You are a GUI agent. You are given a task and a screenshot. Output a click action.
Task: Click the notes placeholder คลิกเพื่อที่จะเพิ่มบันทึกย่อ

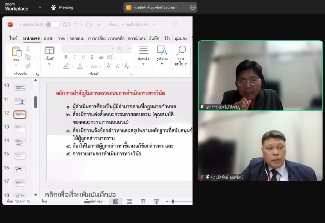[x=80, y=194]
